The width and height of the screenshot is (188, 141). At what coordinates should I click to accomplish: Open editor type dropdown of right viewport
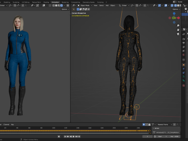pos(74,5)
